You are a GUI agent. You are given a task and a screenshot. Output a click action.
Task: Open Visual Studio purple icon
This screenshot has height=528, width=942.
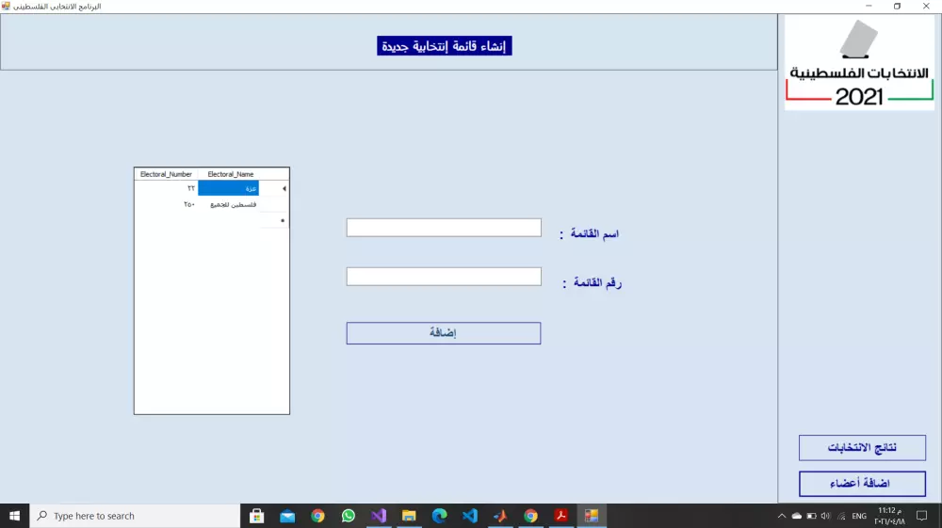tap(379, 516)
